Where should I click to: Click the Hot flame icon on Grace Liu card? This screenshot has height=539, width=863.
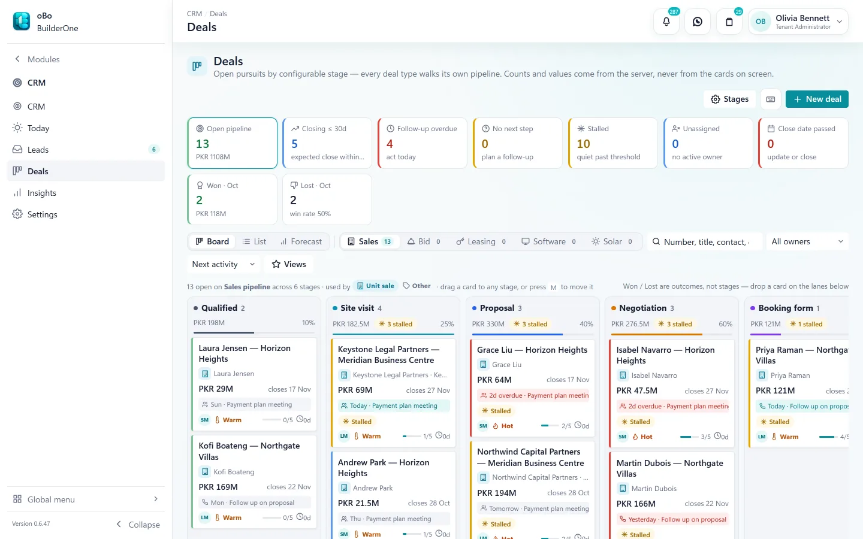click(x=496, y=426)
